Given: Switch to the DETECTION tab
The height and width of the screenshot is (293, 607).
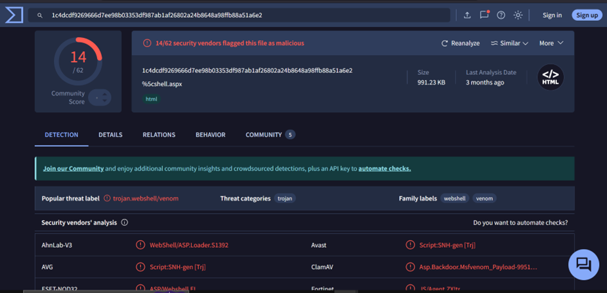Looking at the screenshot, I should [x=62, y=135].
